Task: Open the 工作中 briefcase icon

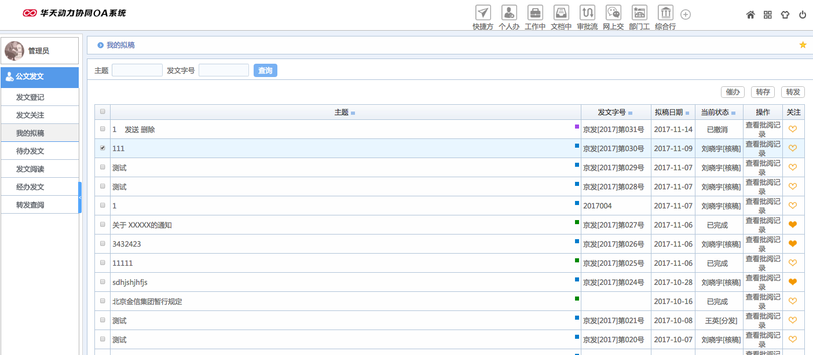Action: (535, 13)
